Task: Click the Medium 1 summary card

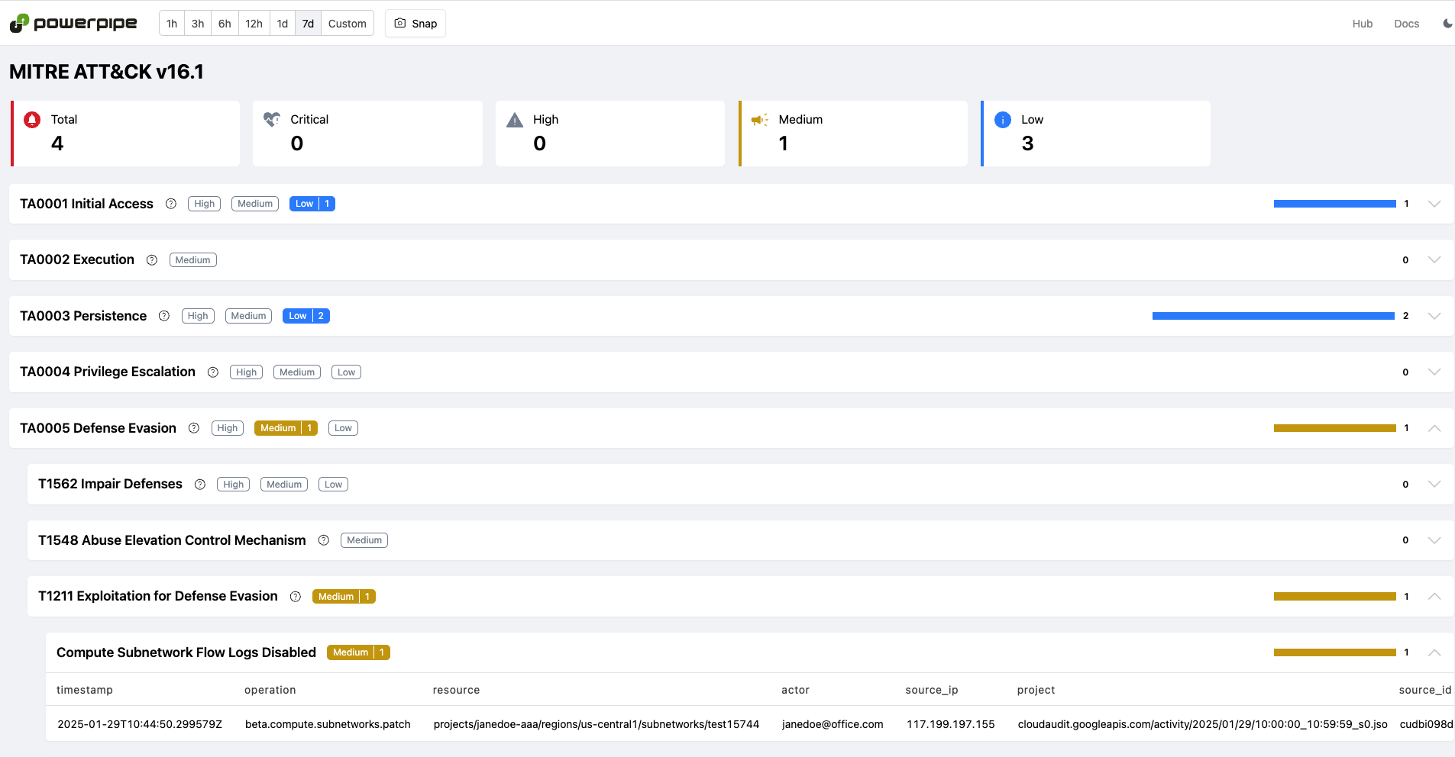Action: tap(853, 134)
